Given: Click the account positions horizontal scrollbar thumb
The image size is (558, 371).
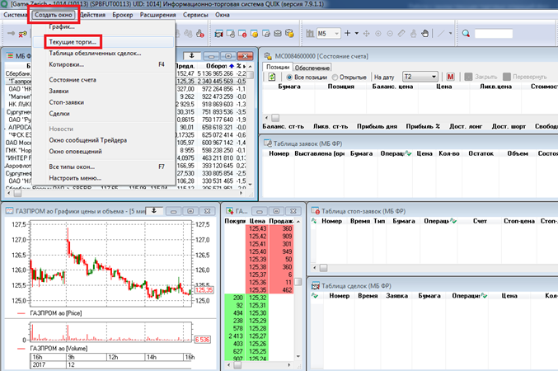Looking at the screenshot, I should pos(275,118).
